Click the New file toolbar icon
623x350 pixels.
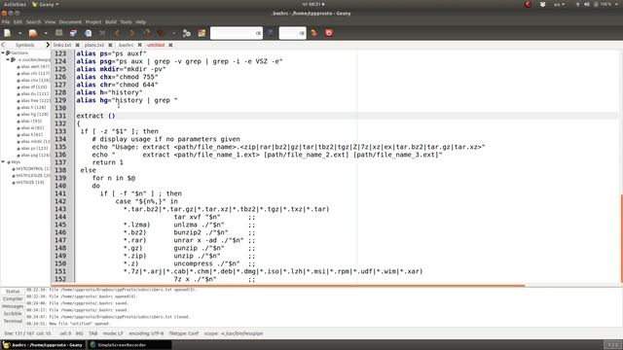pos(8,33)
